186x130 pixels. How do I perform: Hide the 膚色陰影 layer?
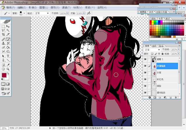tap(145, 93)
